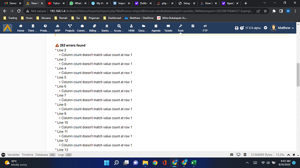This screenshot has height=168, width=300.
Task: Open the Accounting module
Action: (x=119, y=28)
